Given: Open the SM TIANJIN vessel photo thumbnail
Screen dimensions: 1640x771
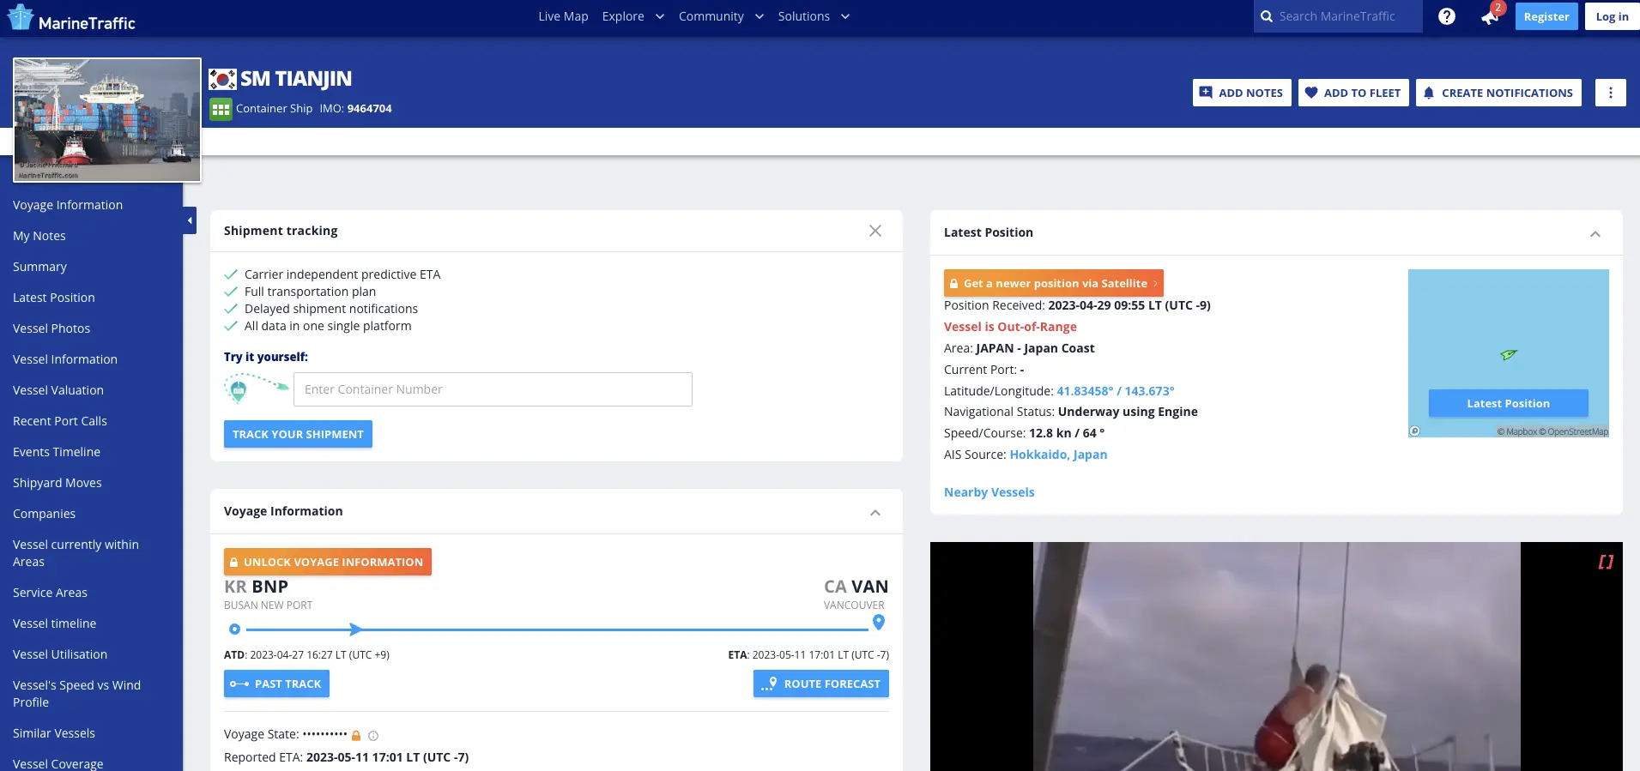Looking at the screenshot, I should (x=107, y=120).
